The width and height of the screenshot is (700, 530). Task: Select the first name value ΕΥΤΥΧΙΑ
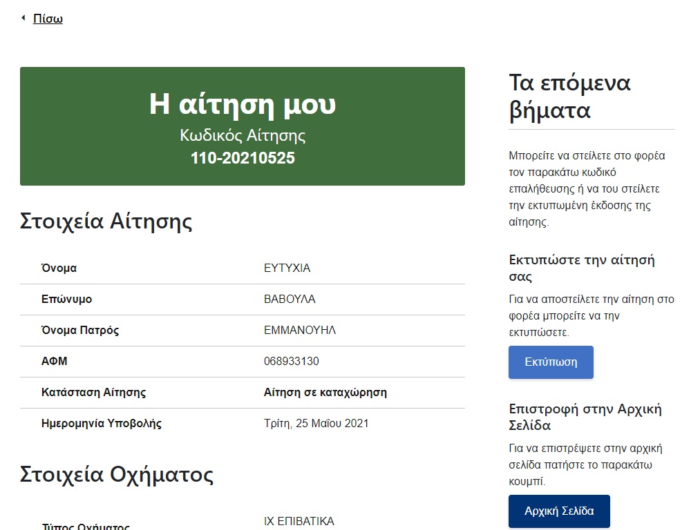(287, 268)
